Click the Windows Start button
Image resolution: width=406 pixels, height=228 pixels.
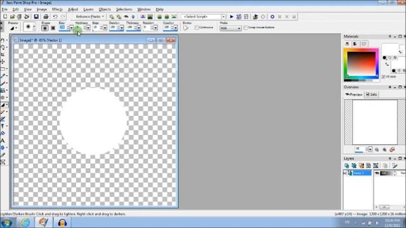(x=6, y=222)
